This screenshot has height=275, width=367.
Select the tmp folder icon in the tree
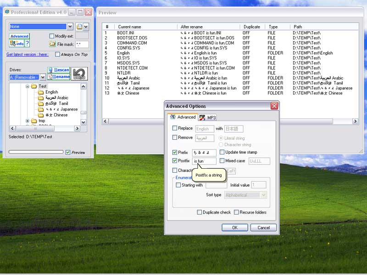tap(34, 121)
